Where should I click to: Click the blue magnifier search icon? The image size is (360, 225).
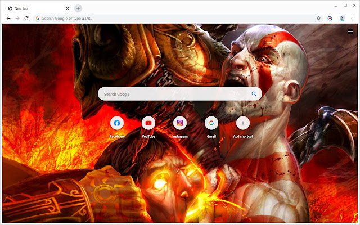coord(254,94)
